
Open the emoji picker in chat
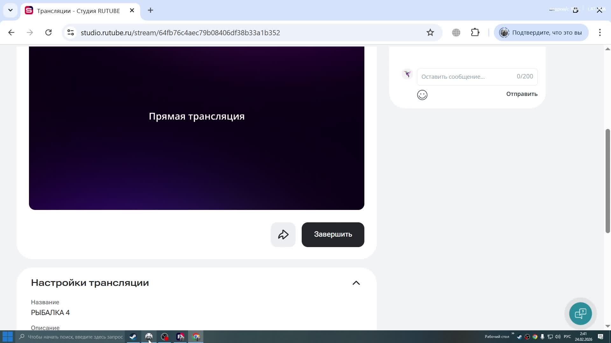422,95
